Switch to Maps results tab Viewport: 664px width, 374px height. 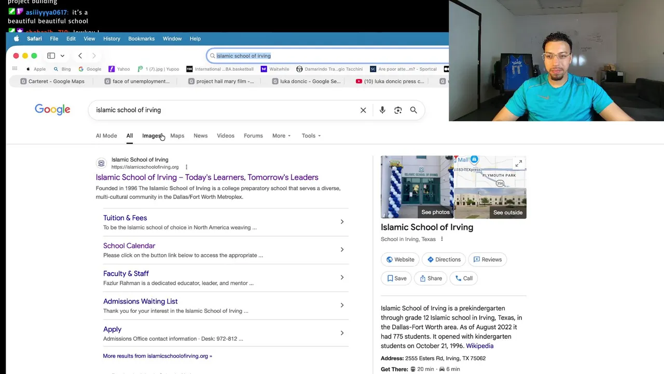point(177,136)
